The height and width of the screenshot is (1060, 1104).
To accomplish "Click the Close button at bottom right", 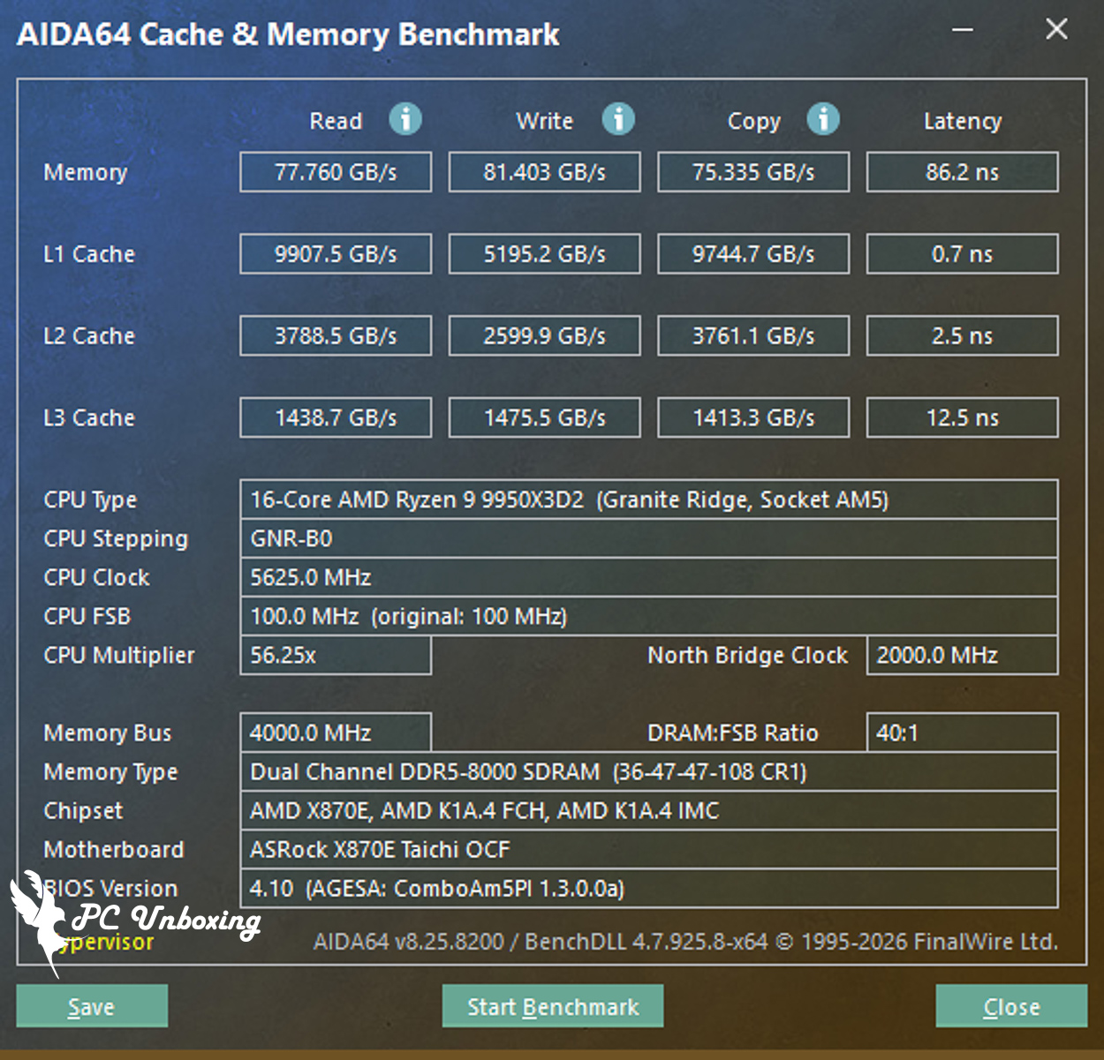I will [1011, 1006].
